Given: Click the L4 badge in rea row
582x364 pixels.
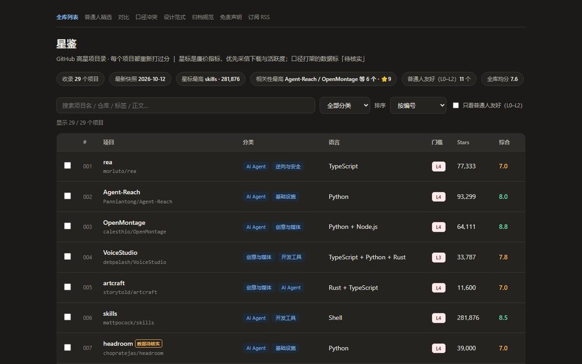Looking at the screenshot, I should tap(438, 167).
